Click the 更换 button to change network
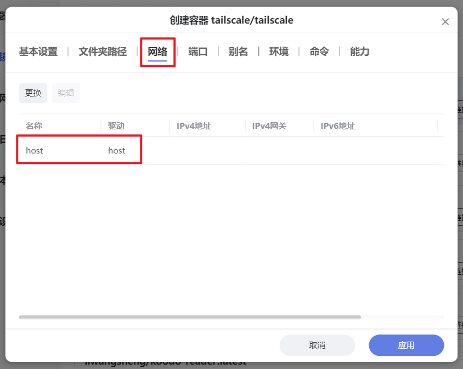Viewport: 463px width, 369px height. tap(33, 93)
